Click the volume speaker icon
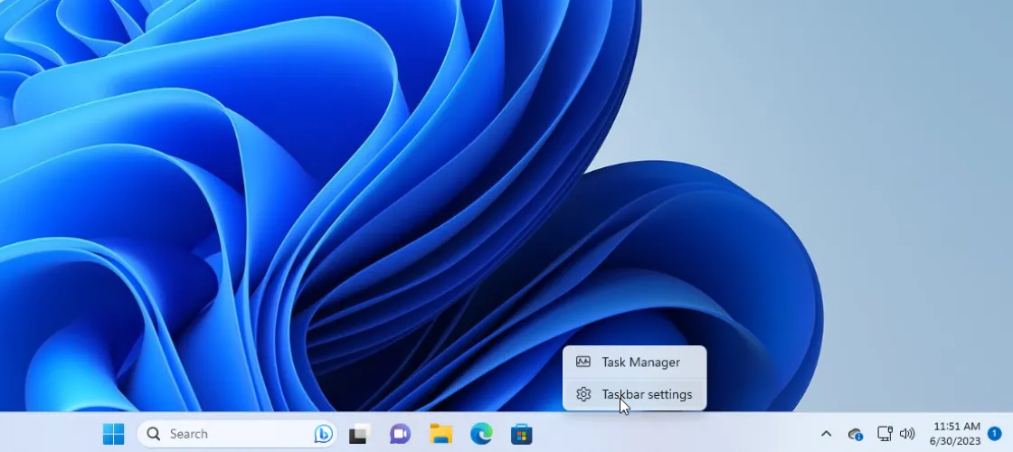1013x452 pixels. pos(907,434)
